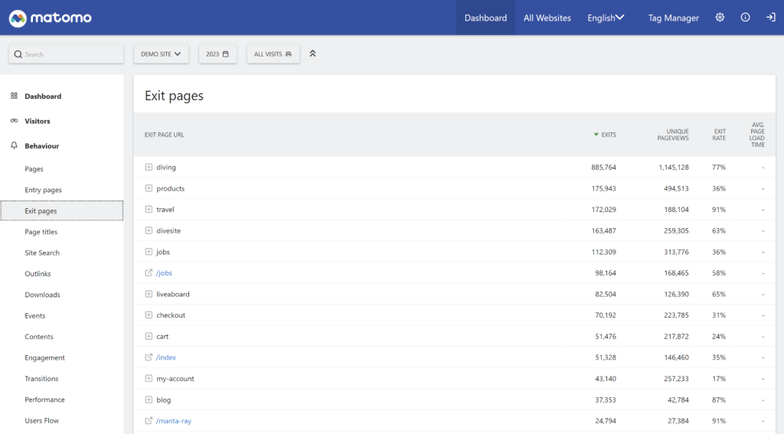Image resolution: width=784 pixels, height=434 pixels.
Task: Expand the cart row
Action: tap(149, 337)
